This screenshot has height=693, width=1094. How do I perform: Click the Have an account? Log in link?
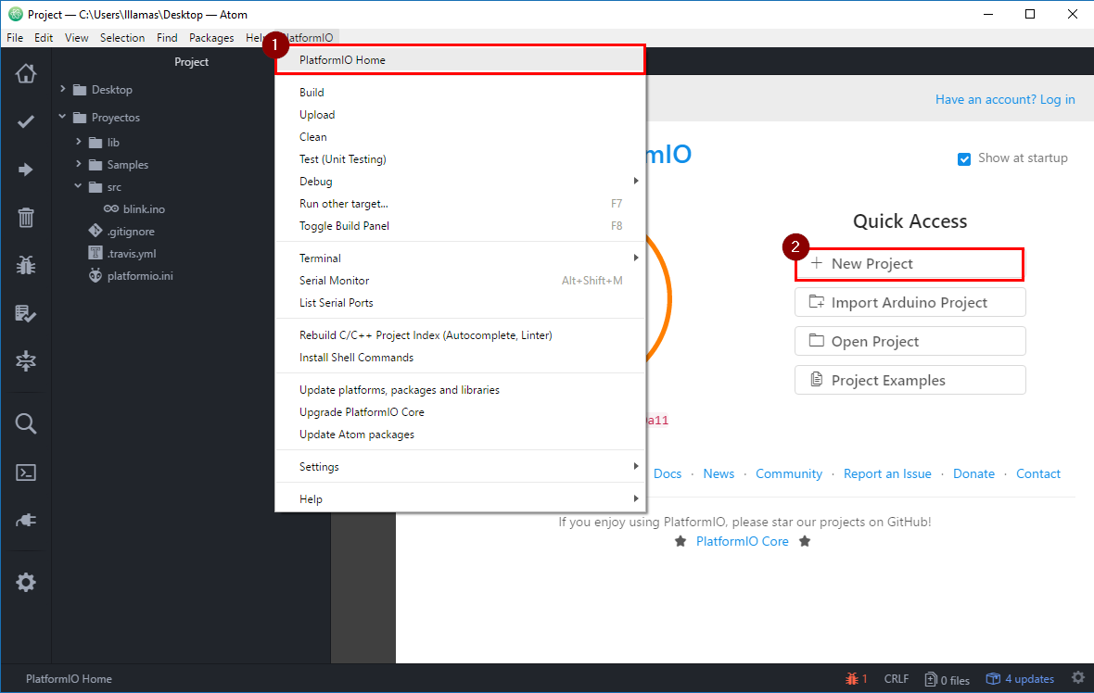(1005, 100)
